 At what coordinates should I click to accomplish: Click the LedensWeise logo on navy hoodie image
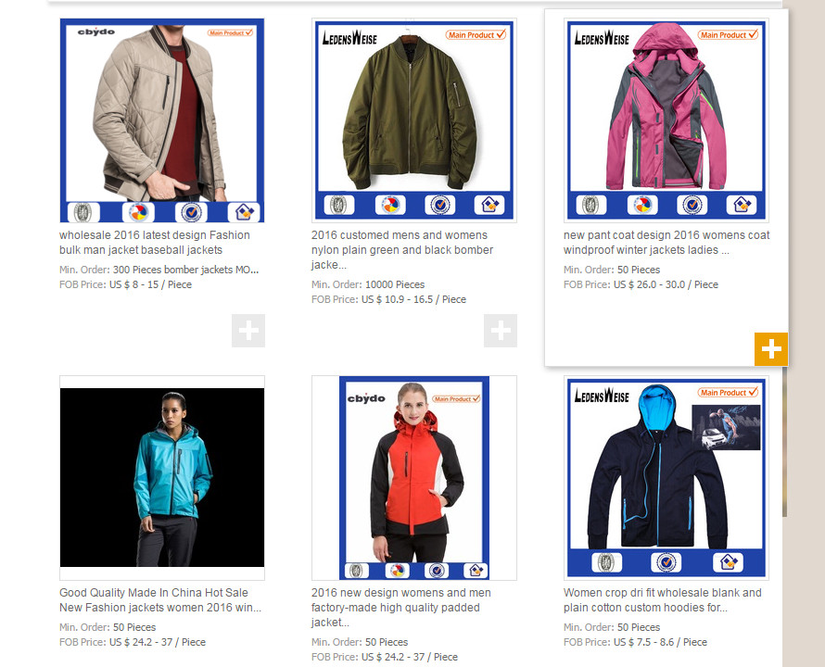point(602,396)
